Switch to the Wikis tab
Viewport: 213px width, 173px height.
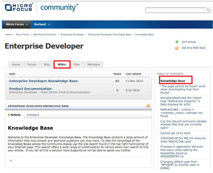point(62,64)
